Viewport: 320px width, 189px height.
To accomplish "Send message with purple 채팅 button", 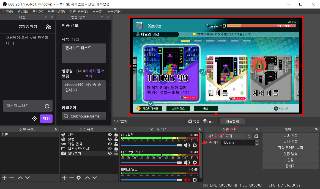I will [46, 119].
